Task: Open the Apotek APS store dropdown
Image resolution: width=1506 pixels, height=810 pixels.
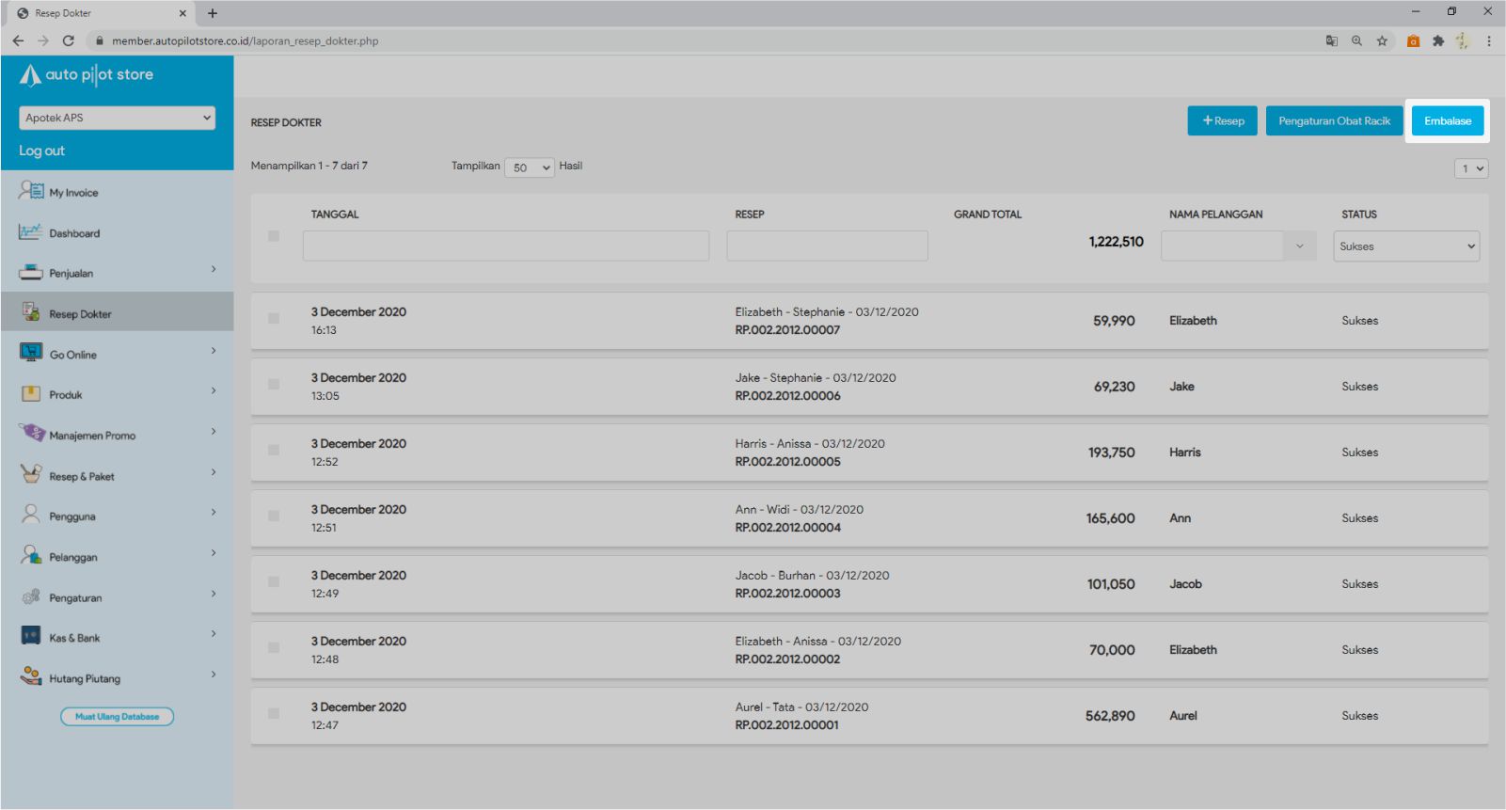Action: 117,118
